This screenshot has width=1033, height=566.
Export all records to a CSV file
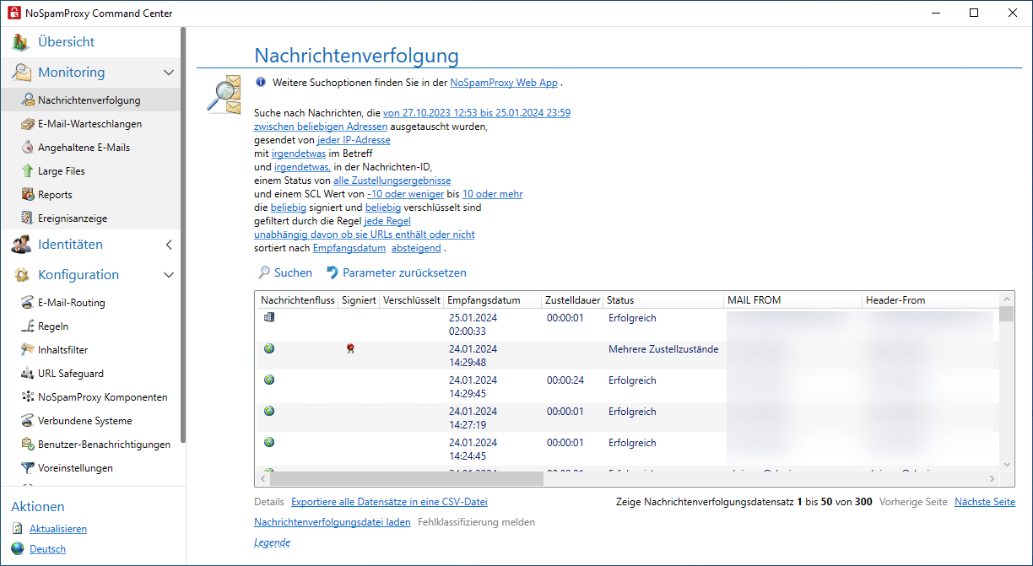389,502
